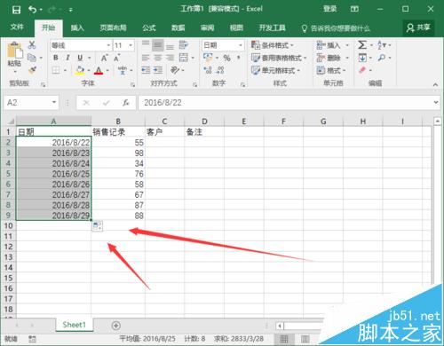
Task: Click the 登录 sign-in link
Action: pyautogui.click(x=329, y=9)
